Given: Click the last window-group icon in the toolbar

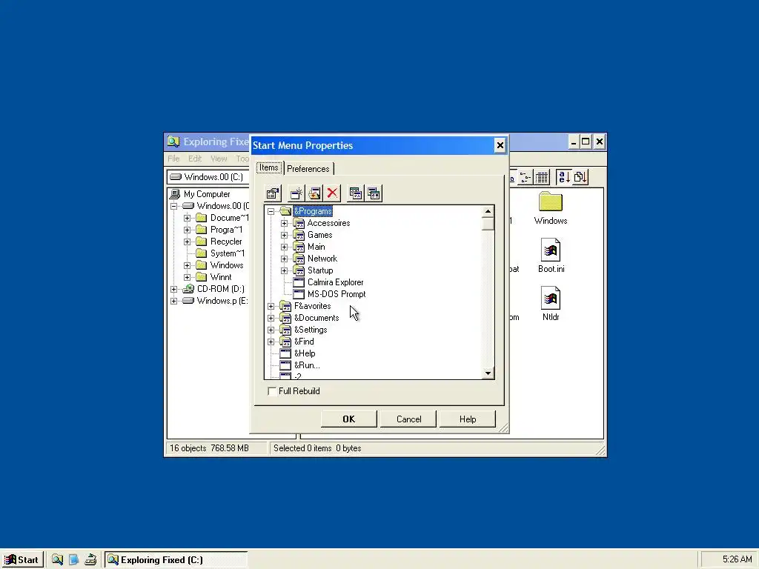Looking at the screenshot, I should [x=374, y=193].
